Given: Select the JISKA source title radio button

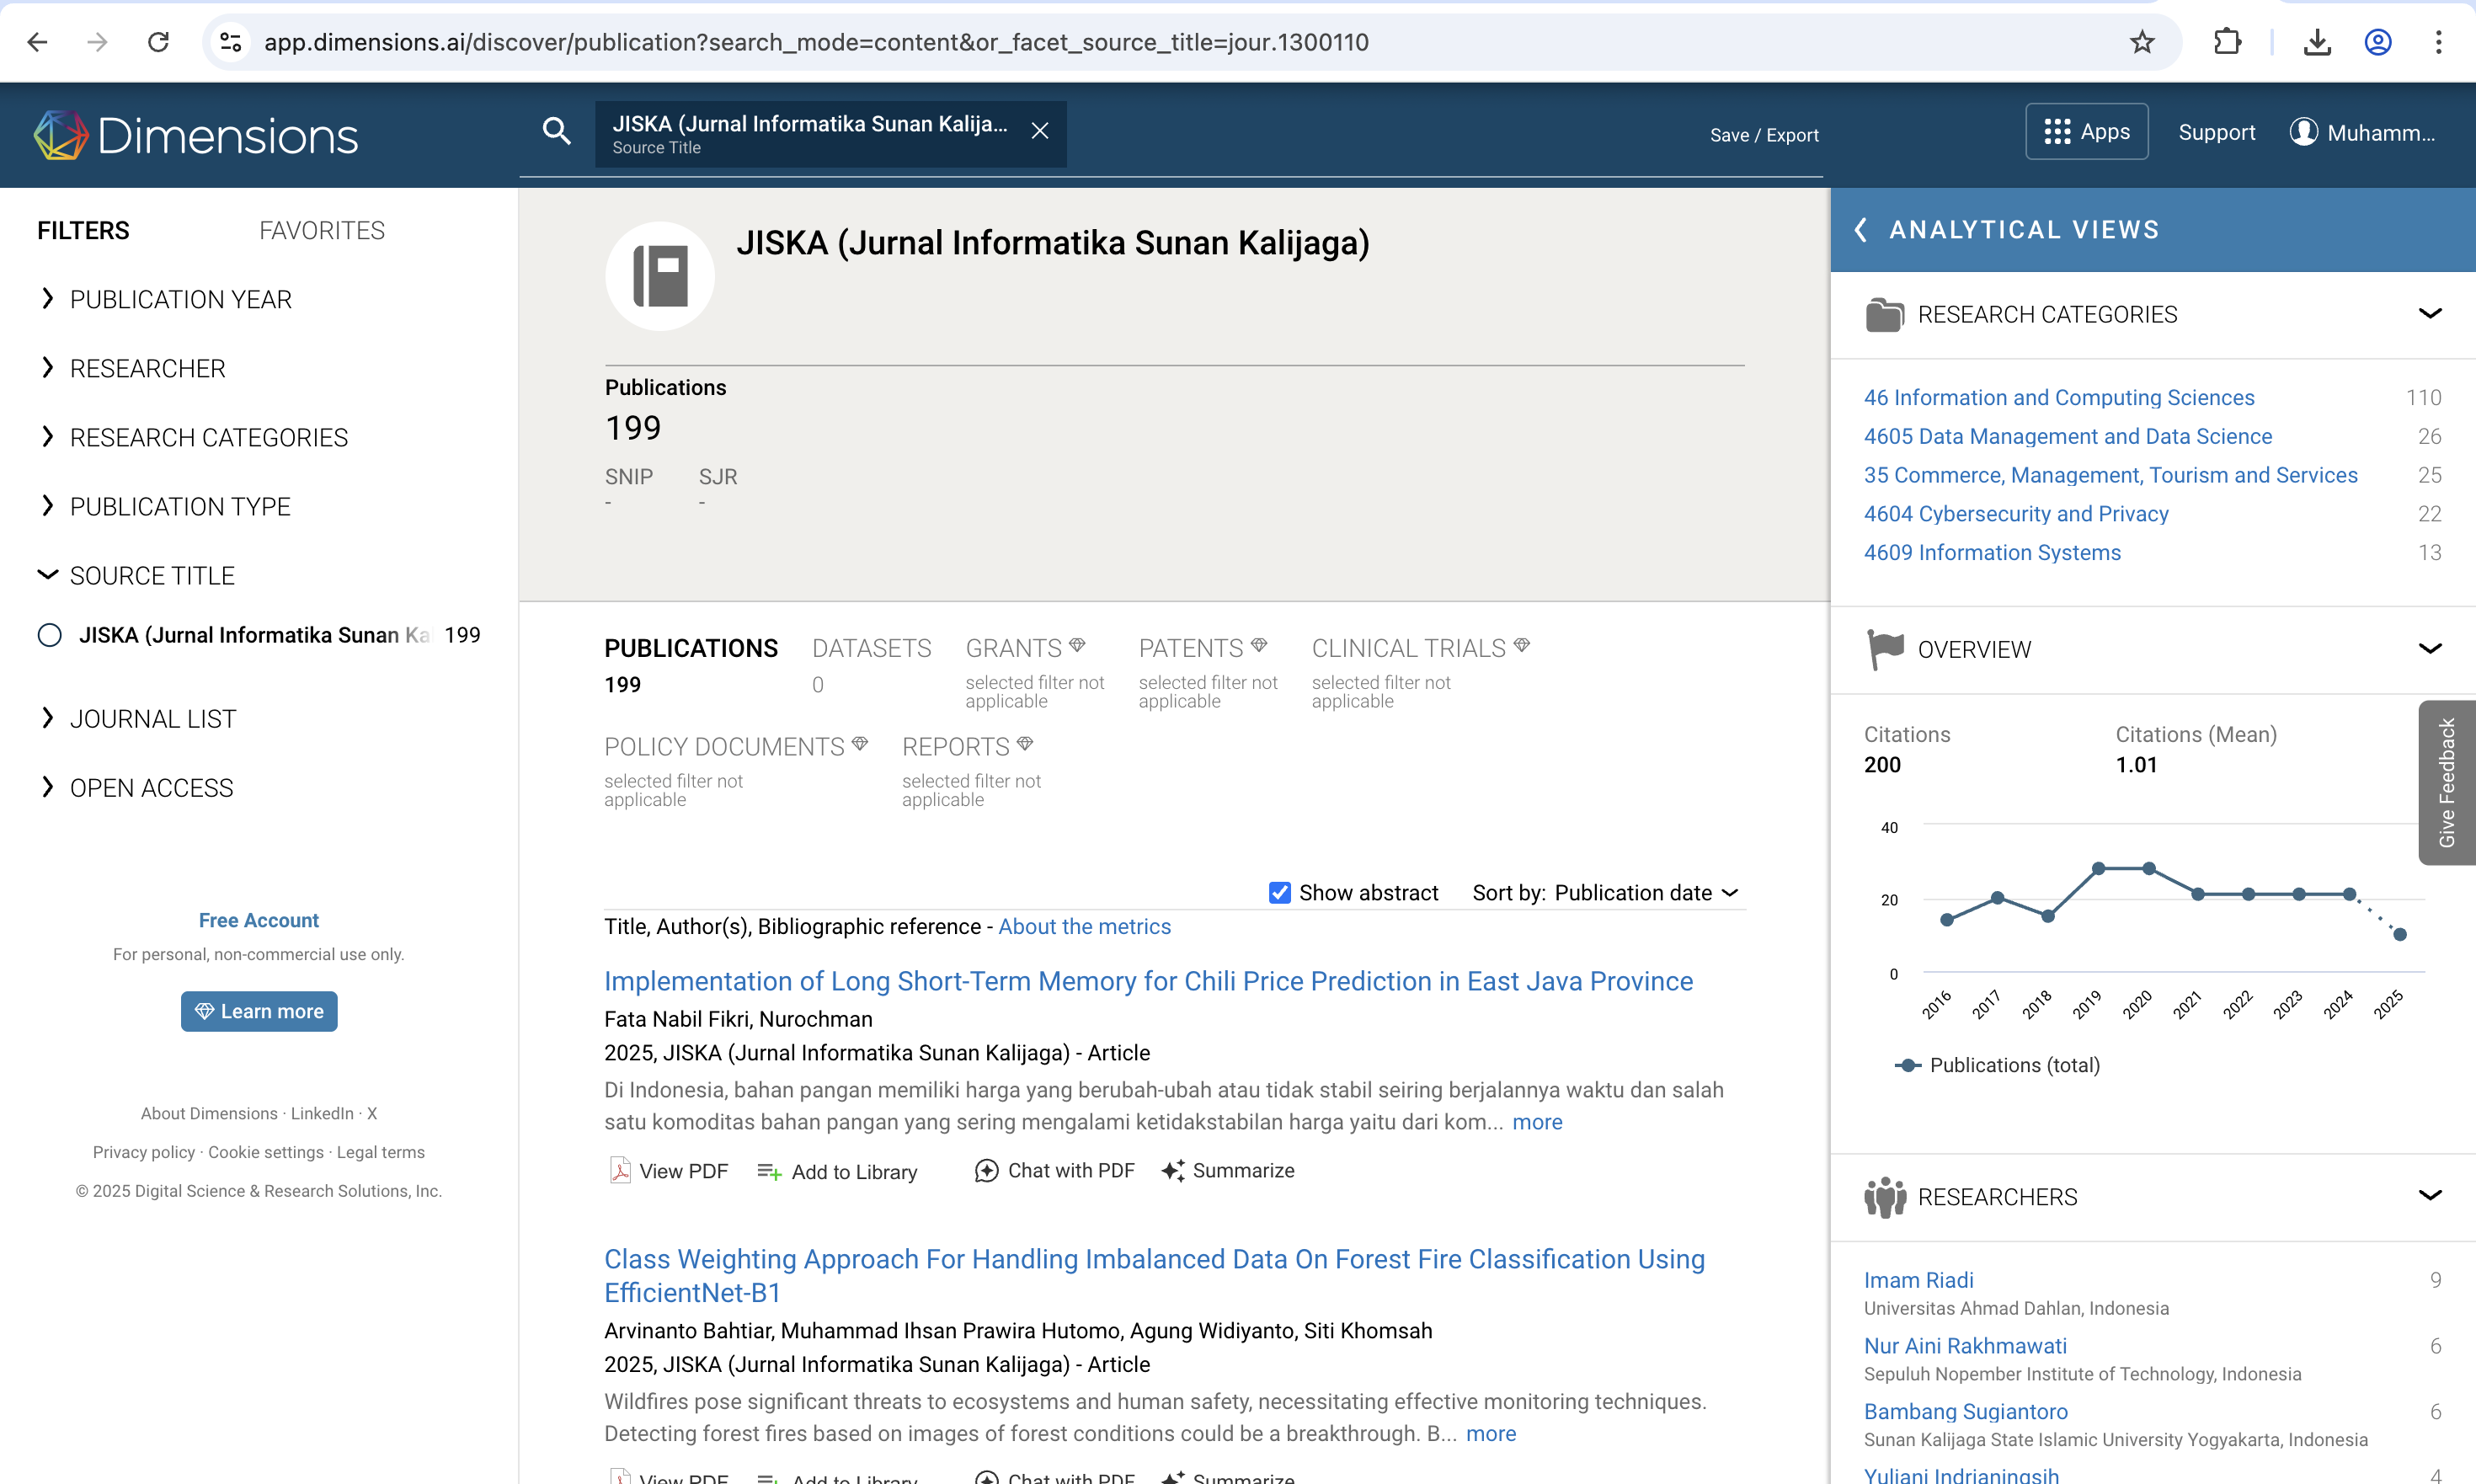Looking at the screenshot, I should 49,635.
